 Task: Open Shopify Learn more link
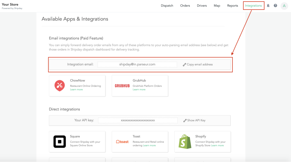pos(217,146)
